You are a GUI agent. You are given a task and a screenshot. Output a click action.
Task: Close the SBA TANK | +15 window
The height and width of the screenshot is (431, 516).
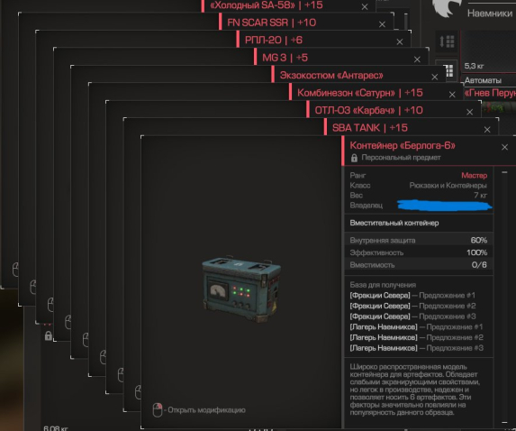click(487, 130)
